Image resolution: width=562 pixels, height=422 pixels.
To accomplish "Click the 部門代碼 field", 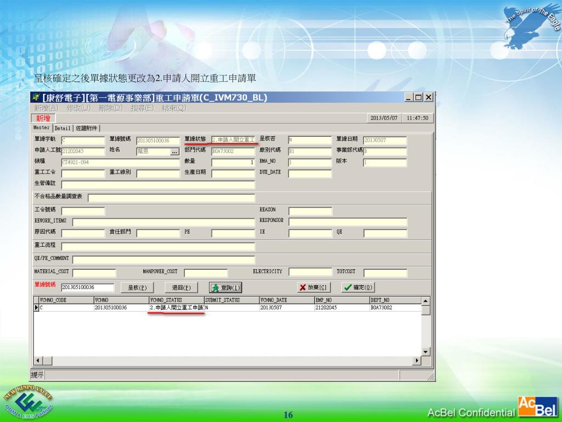I will (x=233, y=152).
